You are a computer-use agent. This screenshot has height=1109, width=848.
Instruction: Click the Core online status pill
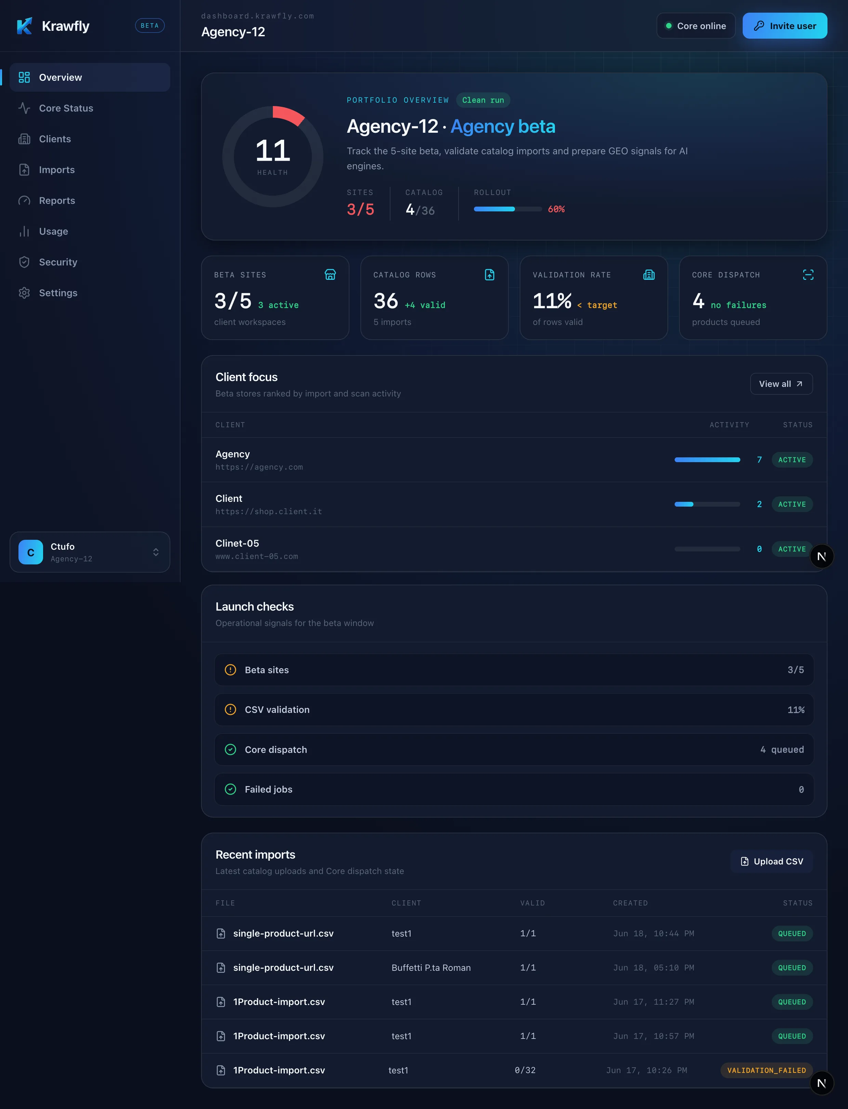coord(695,26)
